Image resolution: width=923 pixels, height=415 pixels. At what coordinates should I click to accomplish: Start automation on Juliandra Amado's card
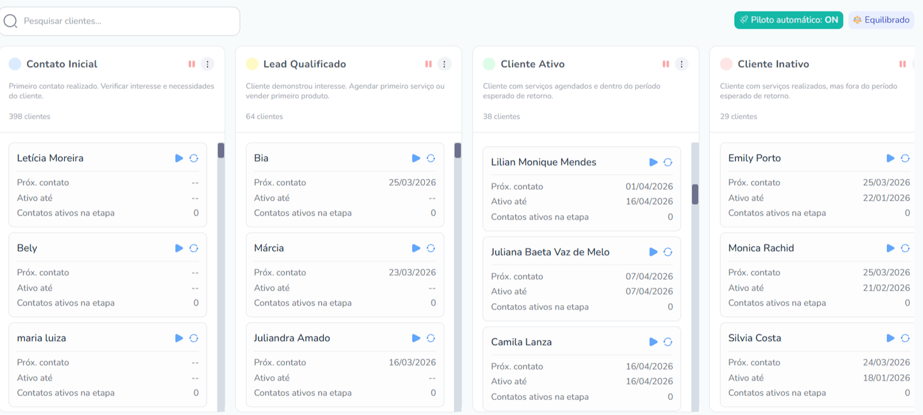click(x=415, y=338)
